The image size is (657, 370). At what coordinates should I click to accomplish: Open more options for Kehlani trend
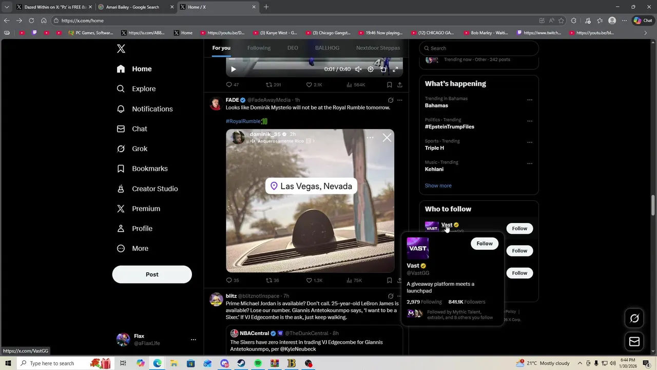tap(530, 163)
